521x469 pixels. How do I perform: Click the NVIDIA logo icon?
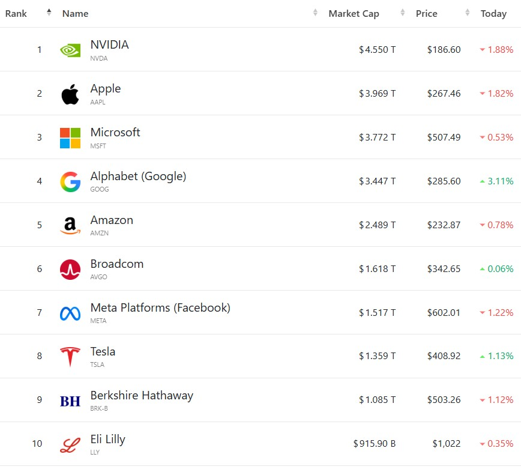coord(70,50)
